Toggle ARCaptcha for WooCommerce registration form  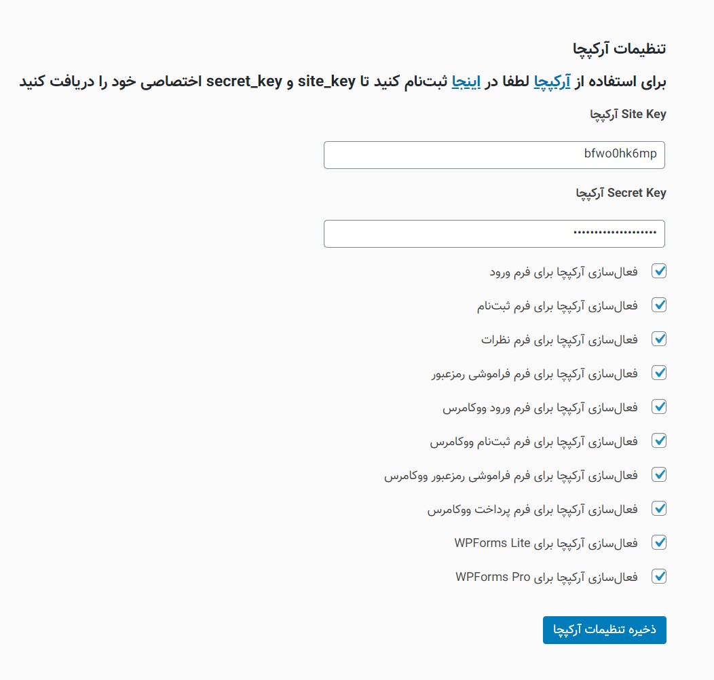[x=658, y=440]
